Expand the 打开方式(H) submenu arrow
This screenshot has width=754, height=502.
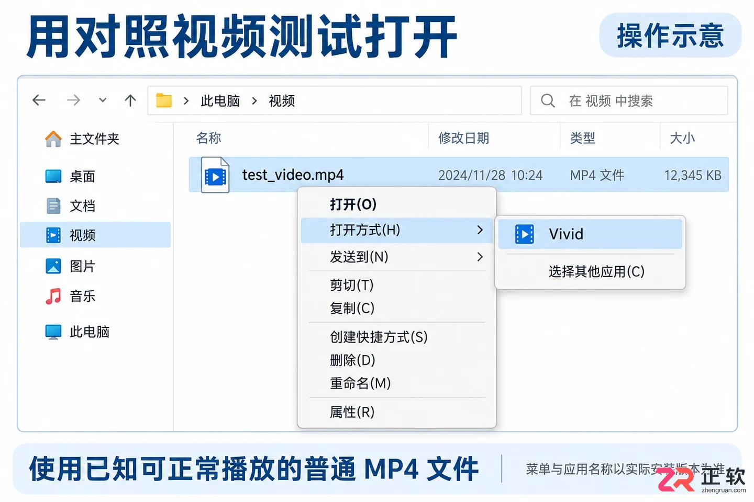(480, 230)
